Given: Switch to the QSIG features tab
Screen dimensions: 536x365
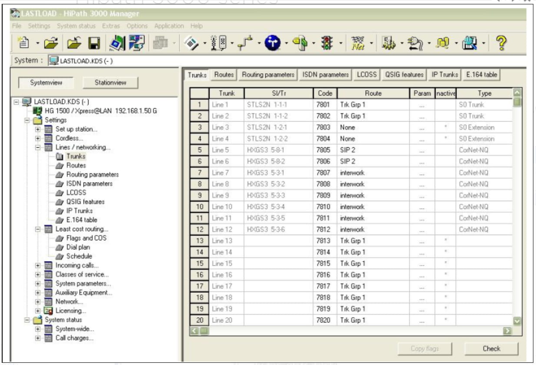Looking at the screenshot, I should [404, 75].
